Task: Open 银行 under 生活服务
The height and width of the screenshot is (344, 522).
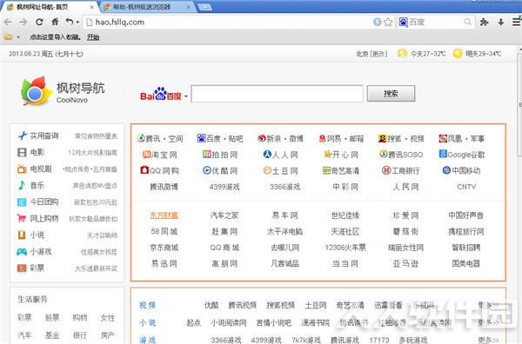Action: click(x=80, y=335)
